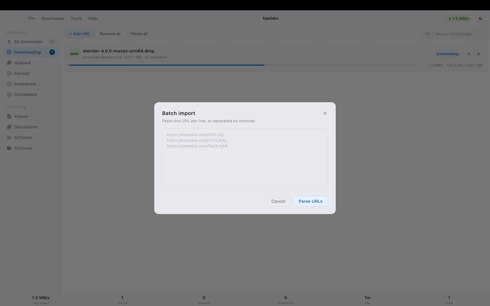The height and width of the screenshot is (306, 490).
Task: Open the File menu
Action: pyautogui.click(x=32, y=18)
